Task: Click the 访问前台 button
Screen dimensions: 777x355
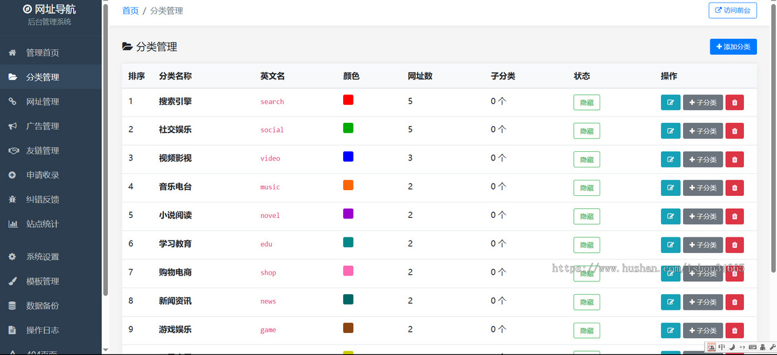Action: coord(732,10)
